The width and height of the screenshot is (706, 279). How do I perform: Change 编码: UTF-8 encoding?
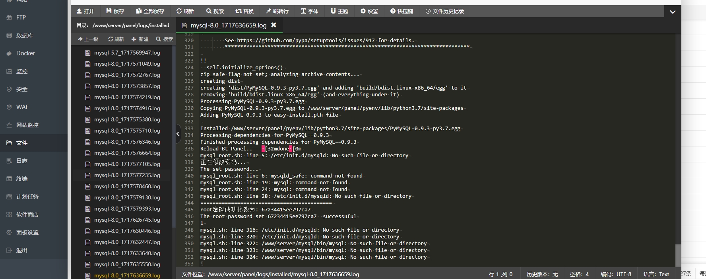(x=616, y=274)
